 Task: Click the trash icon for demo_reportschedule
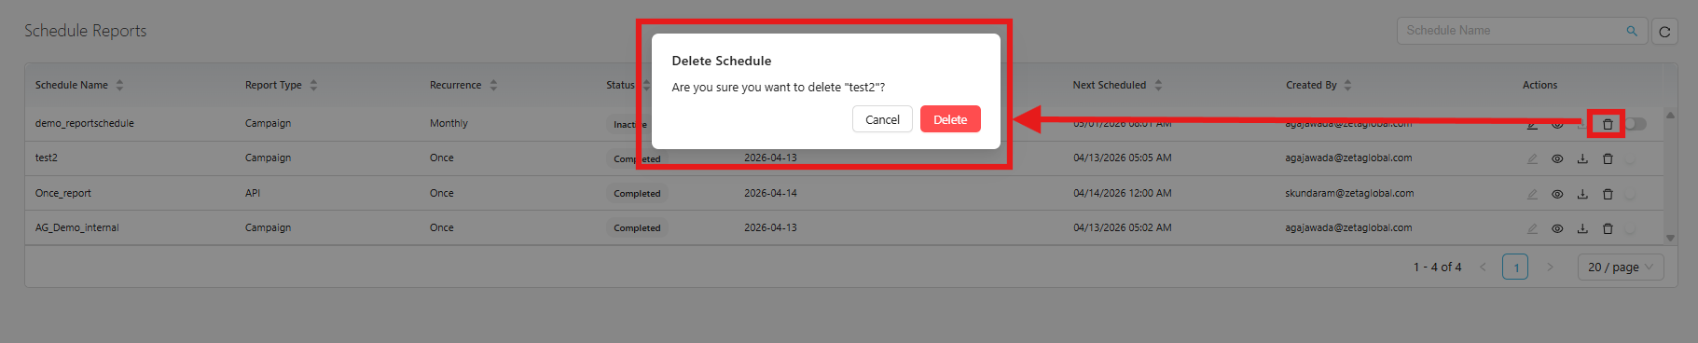pos(1608,124)
